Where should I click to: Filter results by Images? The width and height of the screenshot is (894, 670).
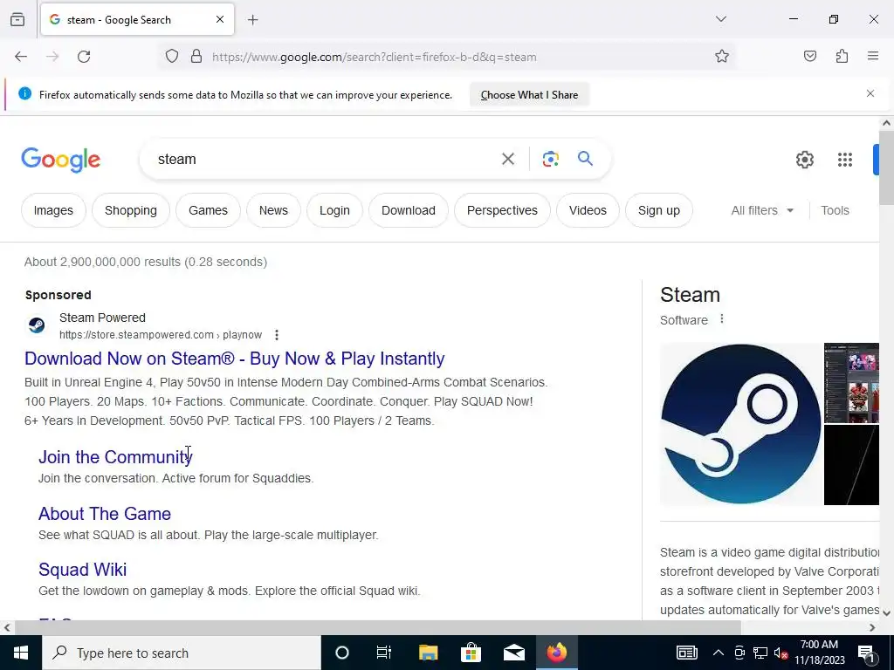pyautogui.click(x=53, y=210)
